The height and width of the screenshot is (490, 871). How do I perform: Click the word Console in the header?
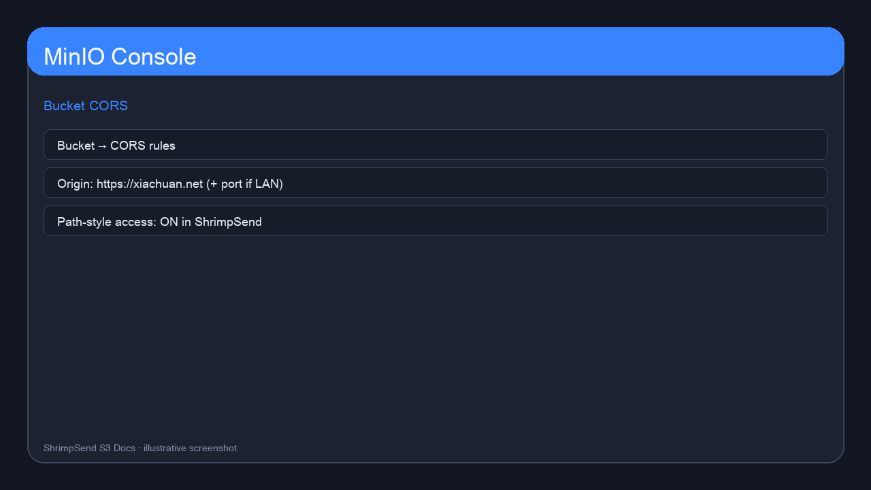154,56
